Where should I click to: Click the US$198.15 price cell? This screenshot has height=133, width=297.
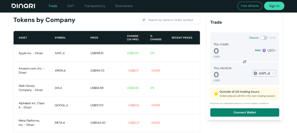[x=97, y=53]
